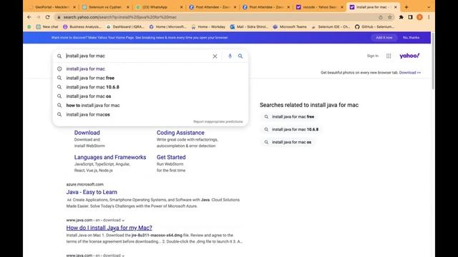Open the Microsoft Teams bookmark
This screenshot has height=257, width=458.
(290, 26)
